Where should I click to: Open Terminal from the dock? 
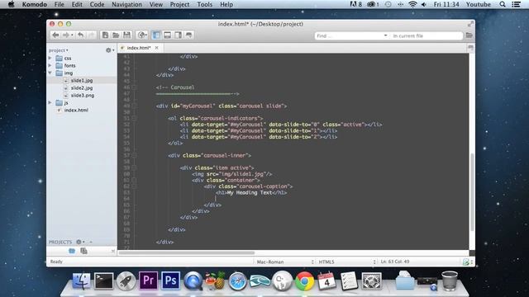point(103,280)
